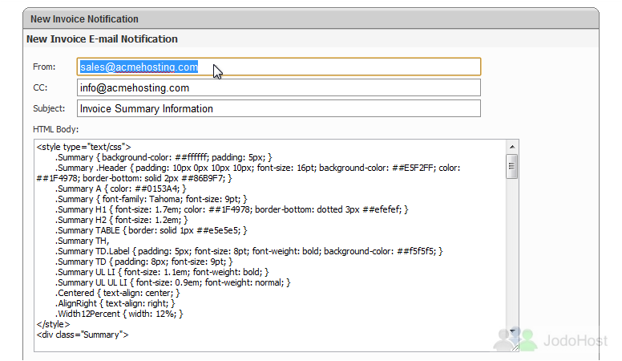Click the Subject field with Invoice Summary Information
This screenshot has height=361, width=622.
[279, 108]
